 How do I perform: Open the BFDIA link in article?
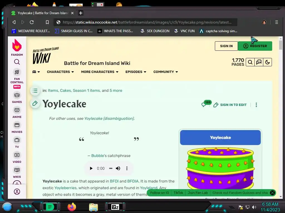tap(133, 181)
